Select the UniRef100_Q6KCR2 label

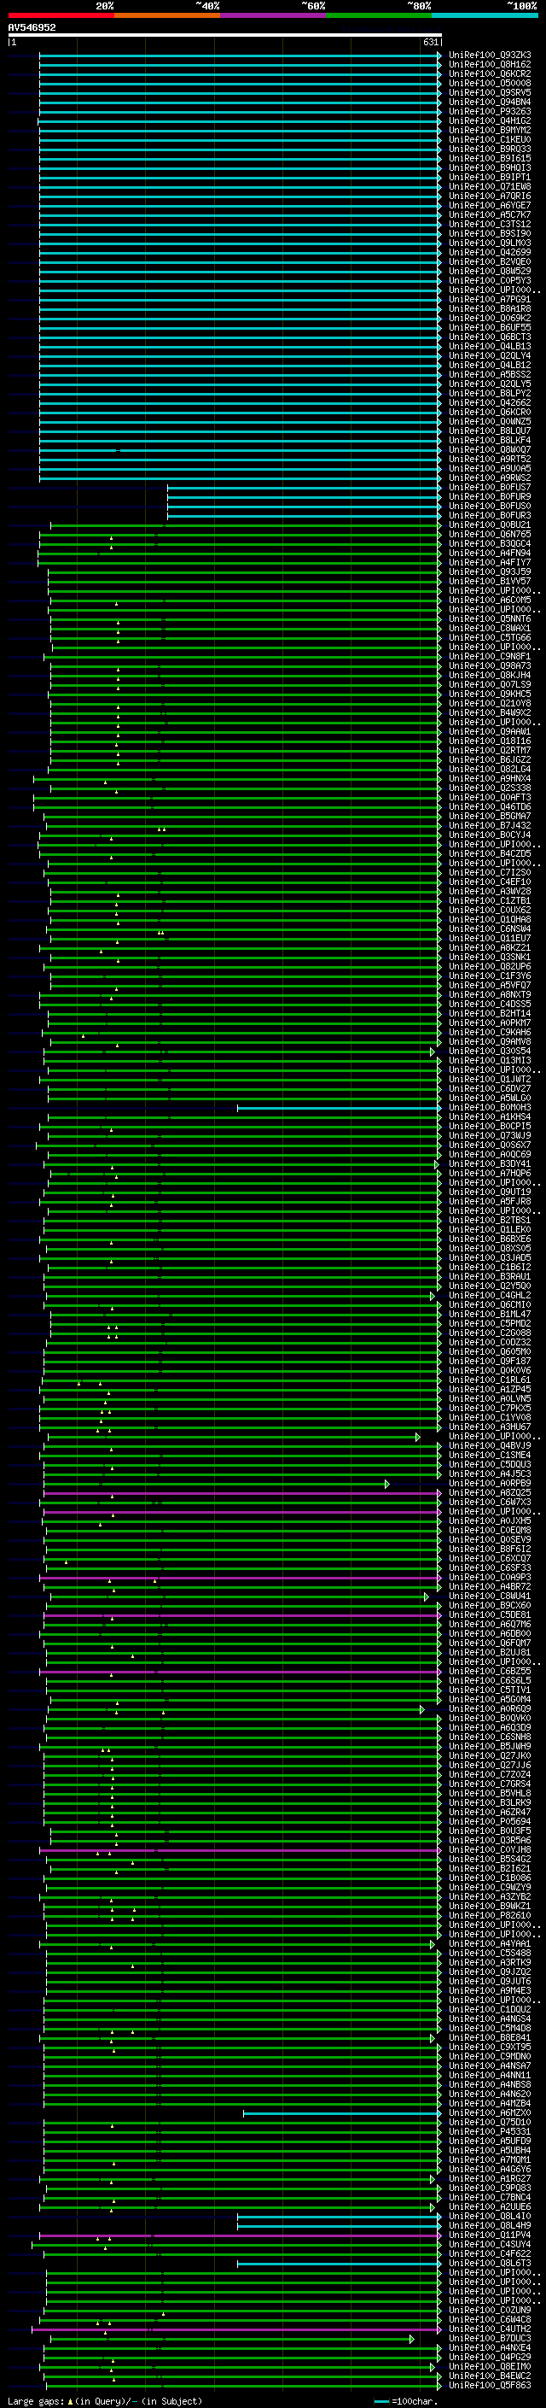(490, 73)
